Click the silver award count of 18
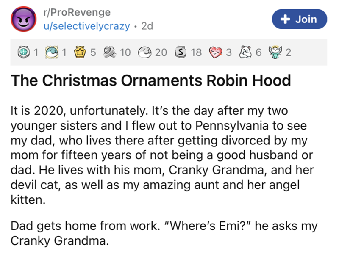This screenshot has height=254, width=339. pyautogui.click(x=196, y=53)
